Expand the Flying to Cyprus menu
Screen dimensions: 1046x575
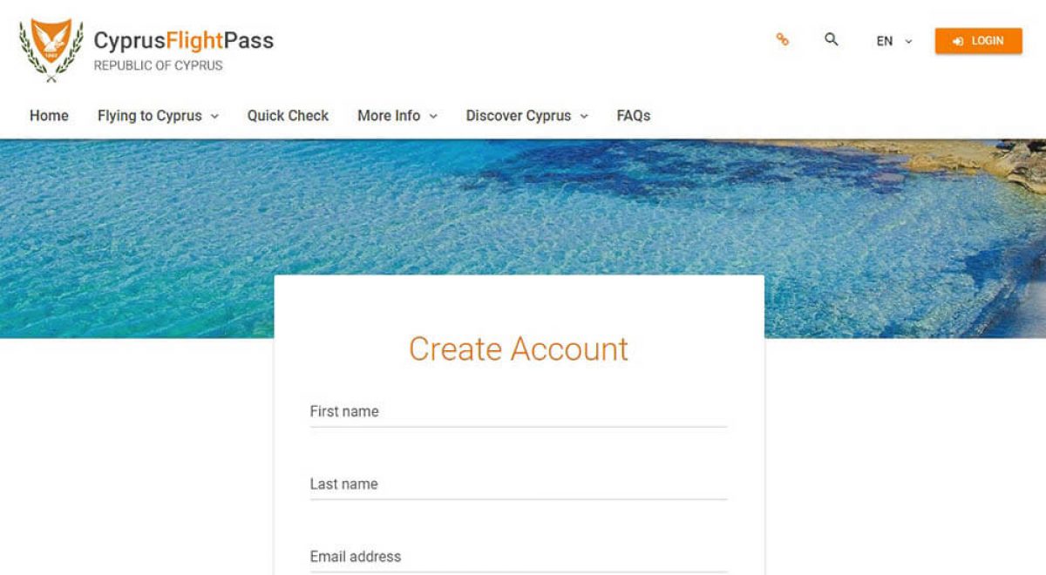click(158, 116)
